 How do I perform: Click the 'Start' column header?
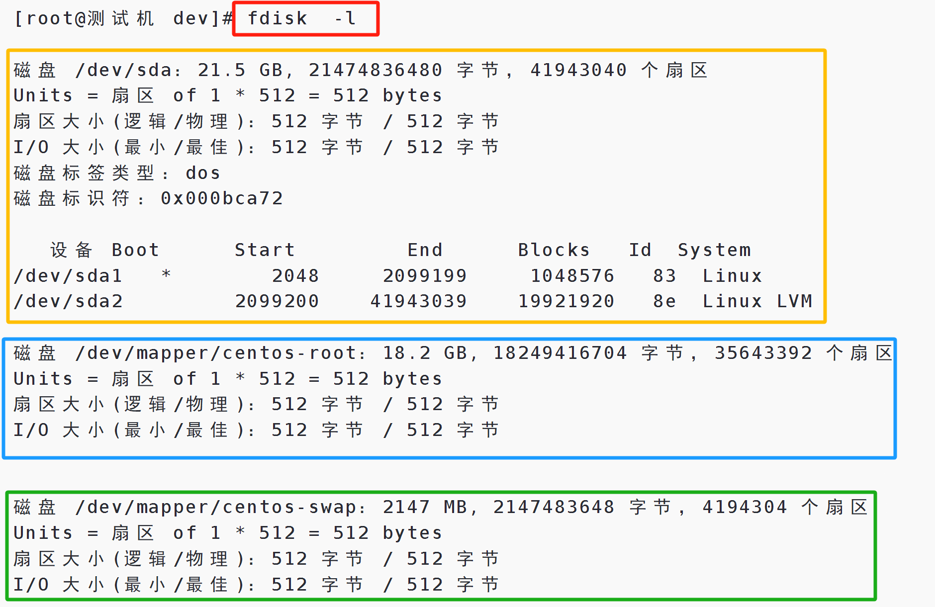(265, 250)
